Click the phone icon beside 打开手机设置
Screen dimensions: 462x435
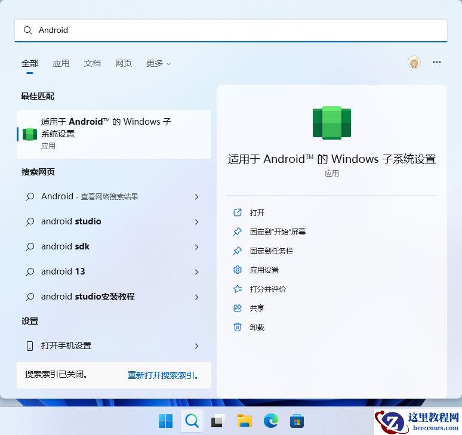coord(30,345)
